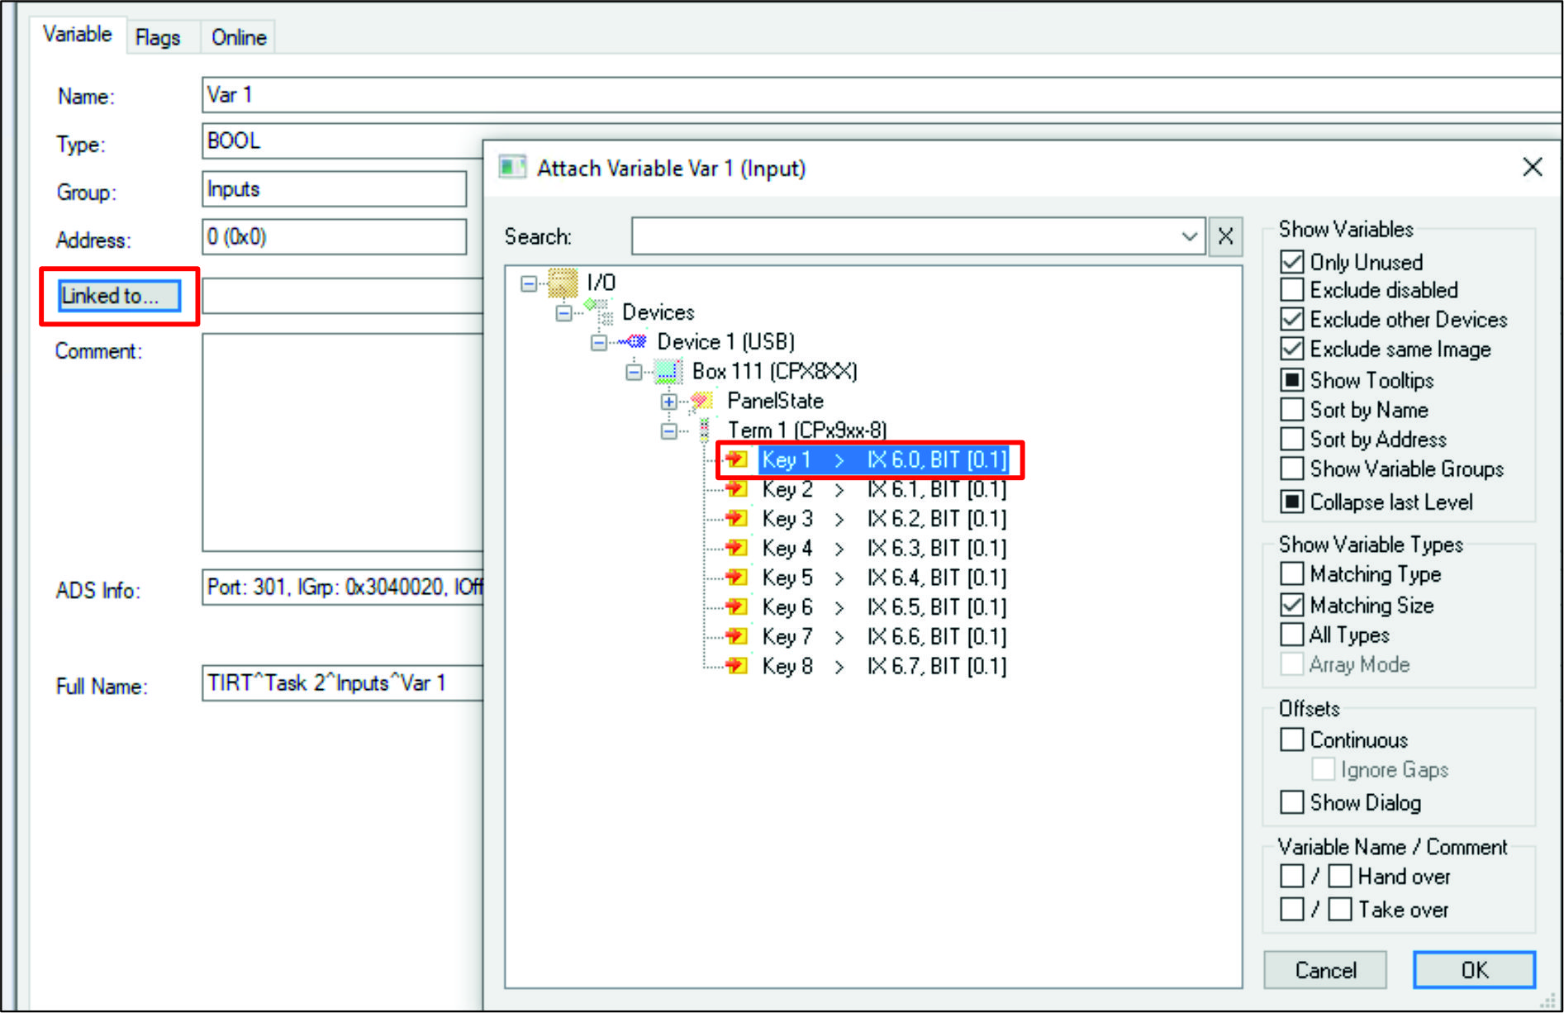Select the Variable tab

78,34
